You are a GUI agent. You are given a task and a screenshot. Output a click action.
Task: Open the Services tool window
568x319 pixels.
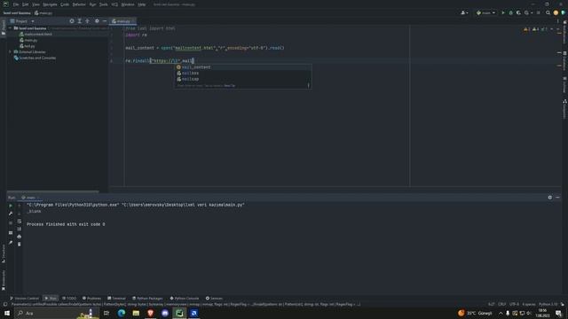[214, 299]
